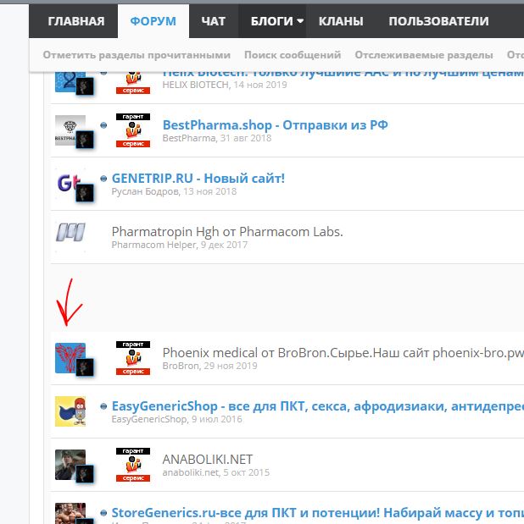Click unread indicator dot next to StoreGenerics.ru
Screen dimensions: 524x524
coord(104,513)
